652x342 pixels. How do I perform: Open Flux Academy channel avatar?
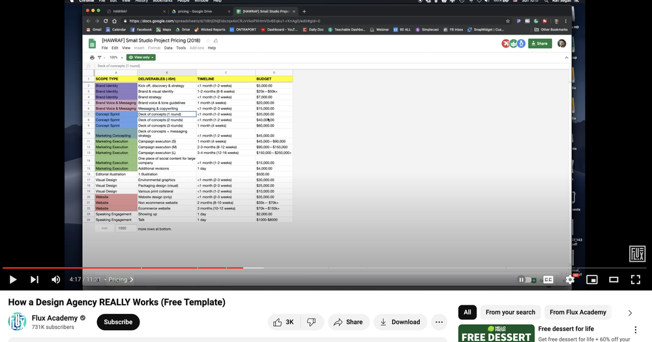click(x=17, y=322)
